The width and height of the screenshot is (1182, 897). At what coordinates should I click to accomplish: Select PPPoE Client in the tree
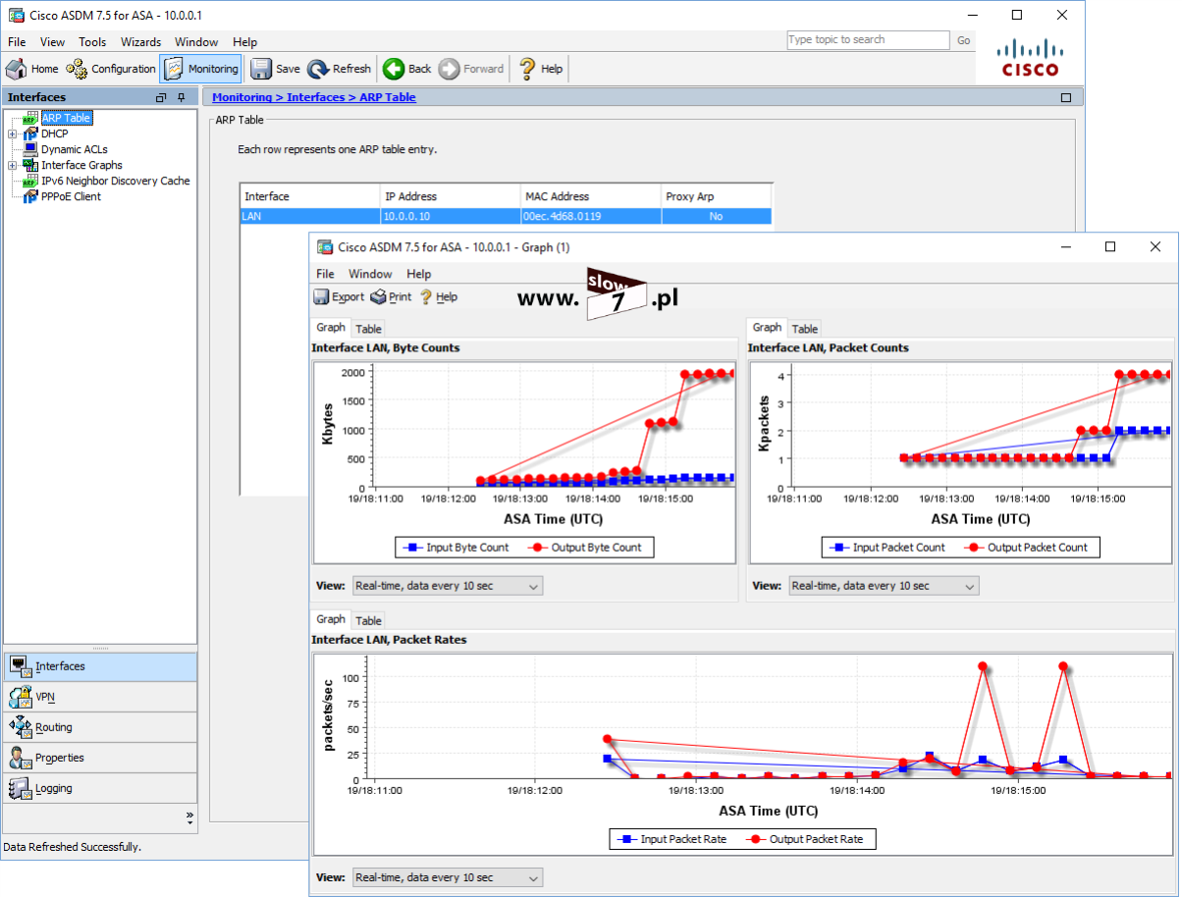71,196
